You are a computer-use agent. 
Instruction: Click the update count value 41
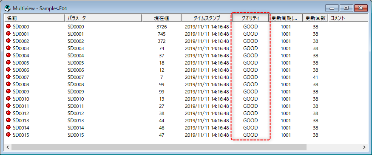315,77
